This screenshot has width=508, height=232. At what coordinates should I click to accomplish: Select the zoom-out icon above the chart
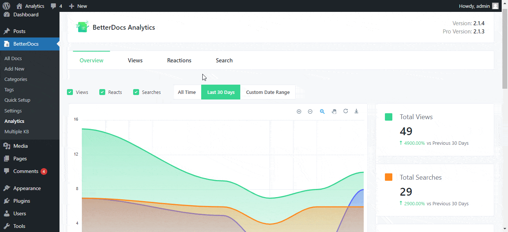310,111
